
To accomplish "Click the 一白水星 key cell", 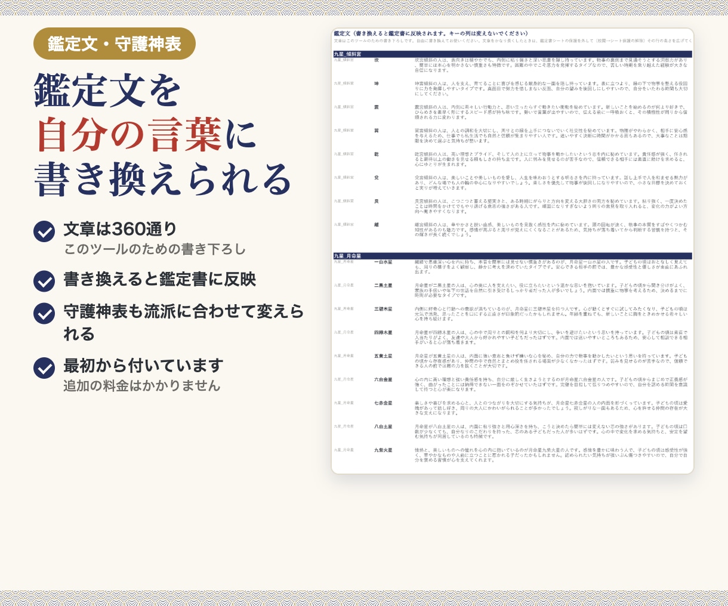I will tap(383, 262).
